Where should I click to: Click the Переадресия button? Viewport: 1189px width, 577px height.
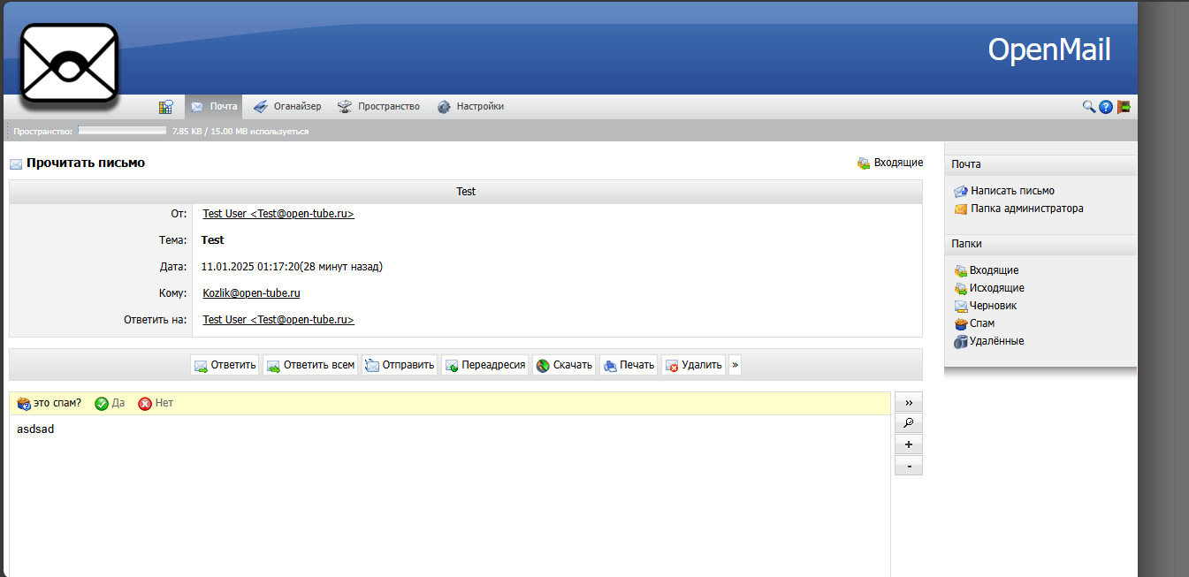tap(485, 365)
